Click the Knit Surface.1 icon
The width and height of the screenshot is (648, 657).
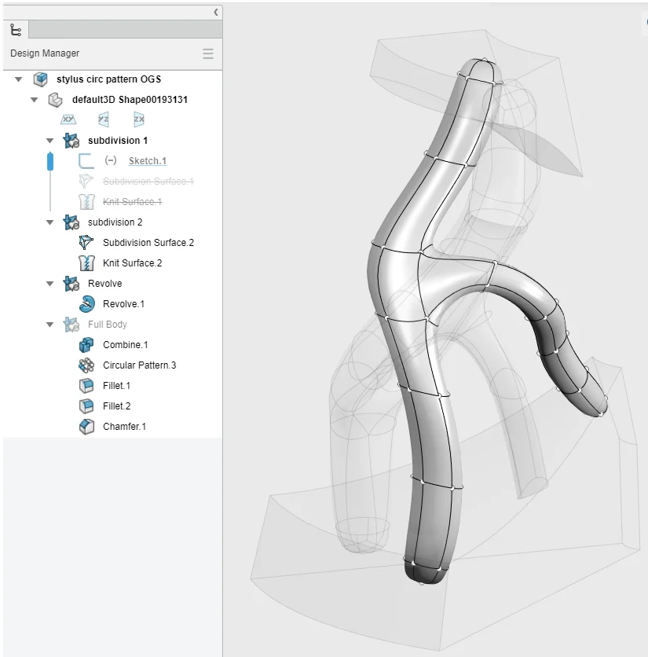[x=86, y=201]
